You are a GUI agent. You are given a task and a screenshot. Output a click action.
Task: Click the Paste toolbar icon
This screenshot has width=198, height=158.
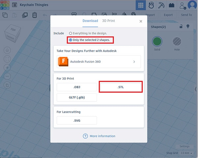(15, 15)
